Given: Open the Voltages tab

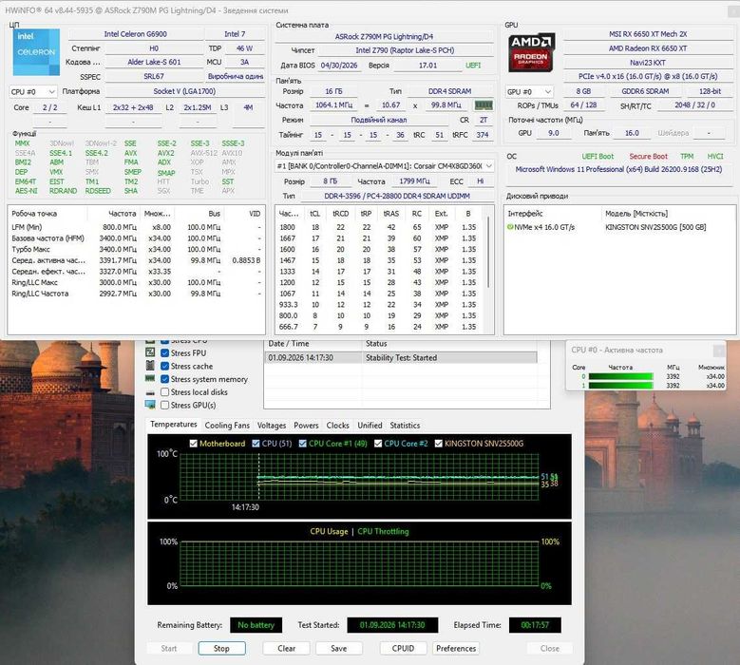Looking at the screenshot, I should pos(272,426).
